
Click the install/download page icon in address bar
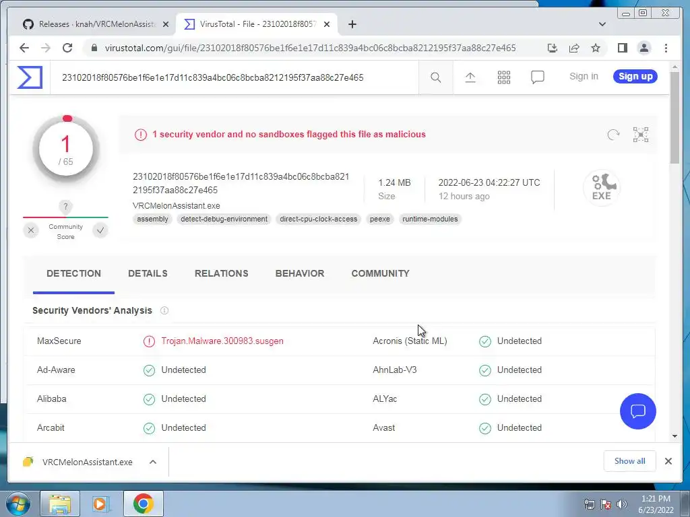coord(553,48)
